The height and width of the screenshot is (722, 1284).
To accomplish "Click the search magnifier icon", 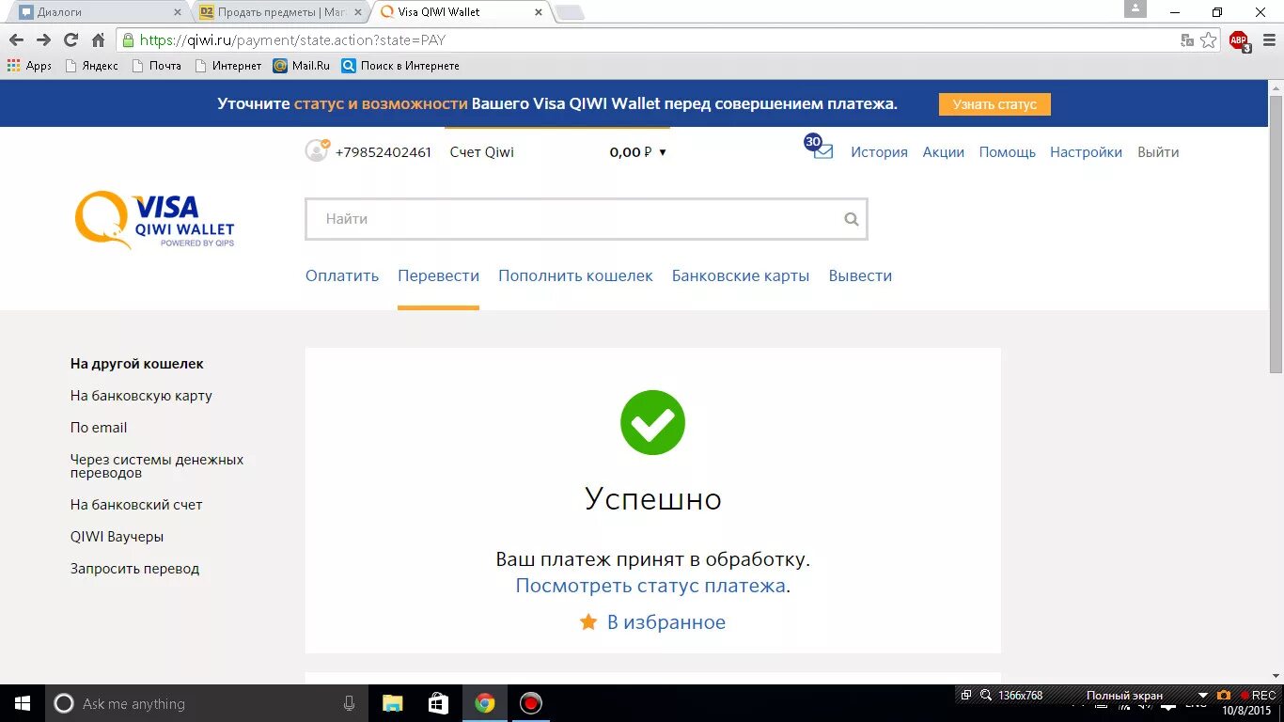I will 852,220.
